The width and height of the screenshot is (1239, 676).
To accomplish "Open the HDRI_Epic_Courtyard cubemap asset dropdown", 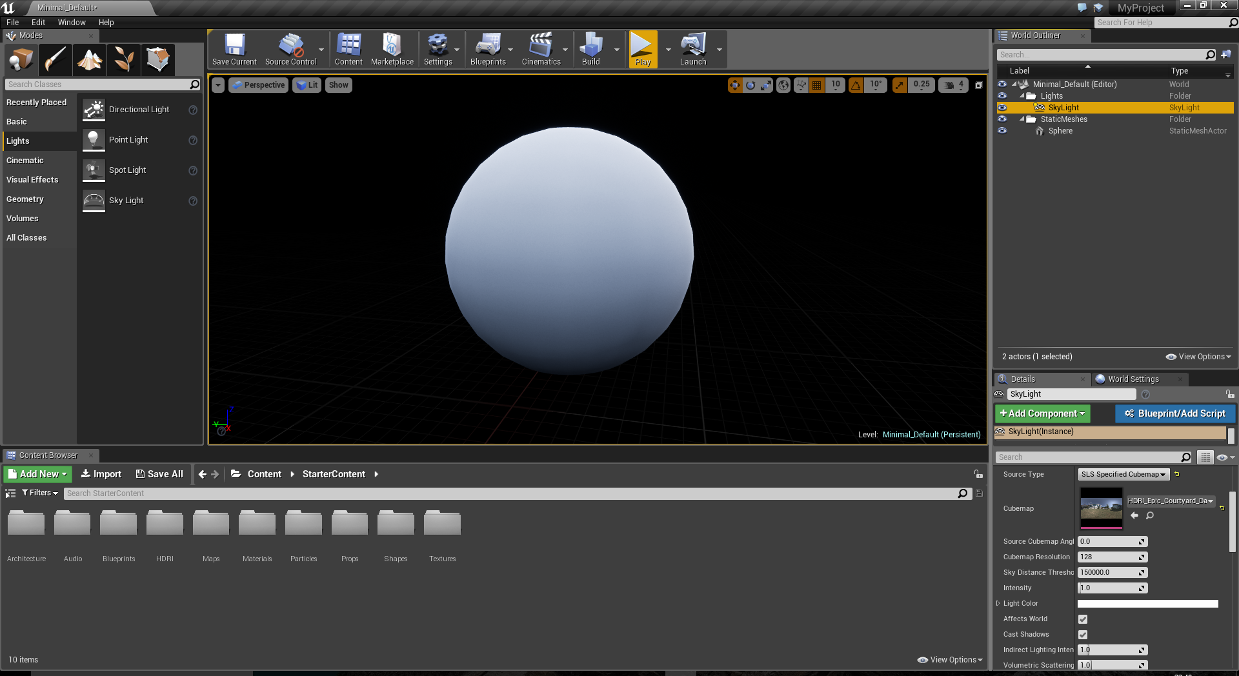I will 1171,501.
